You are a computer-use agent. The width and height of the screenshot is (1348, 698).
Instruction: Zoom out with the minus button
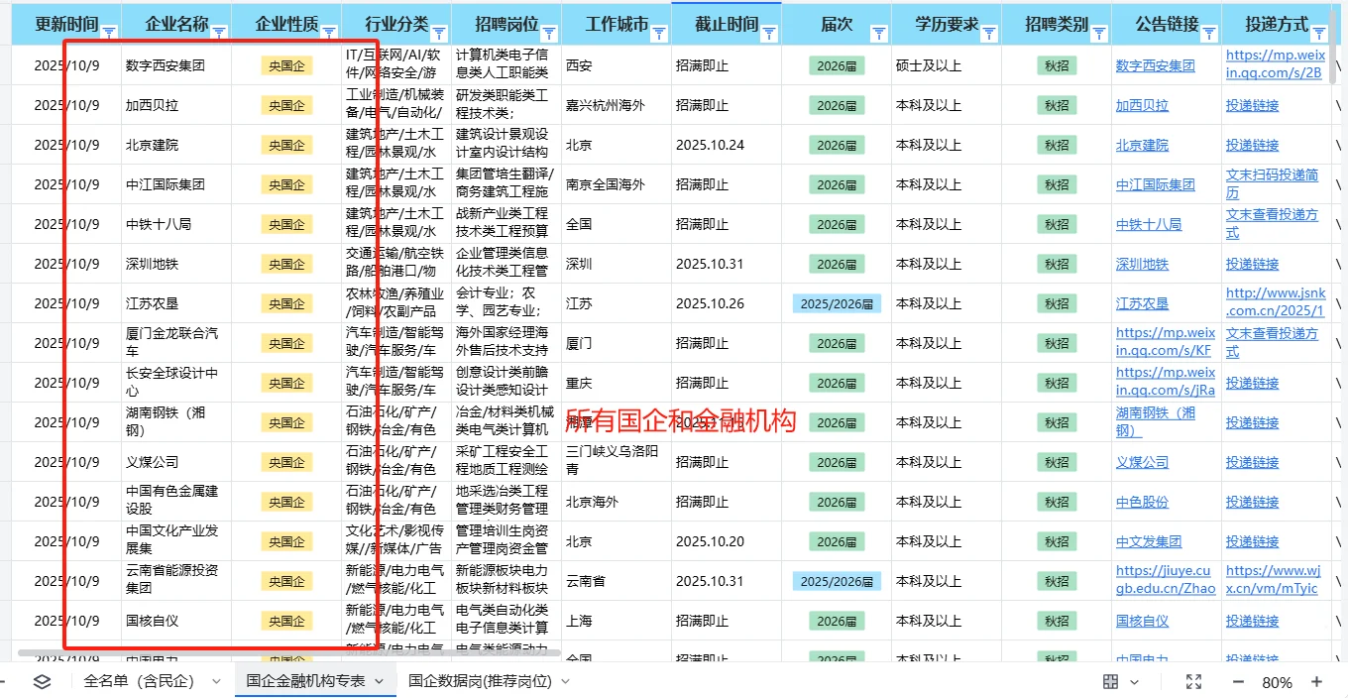pos(1238,682)
